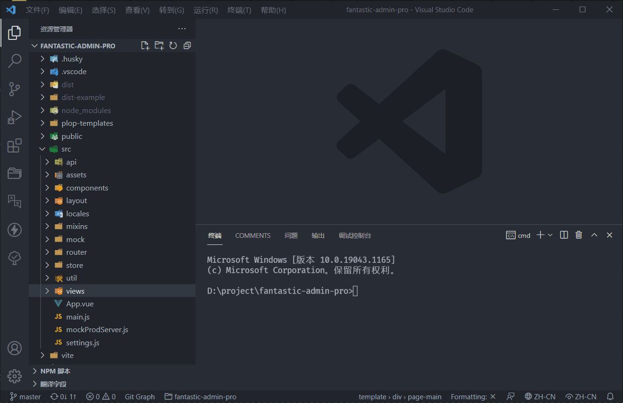The height and width of the screenshot is (403, 623).
Task: Open the new terminal launch profile dropdown
Action: pyautogui.click(x=550, y=235)
